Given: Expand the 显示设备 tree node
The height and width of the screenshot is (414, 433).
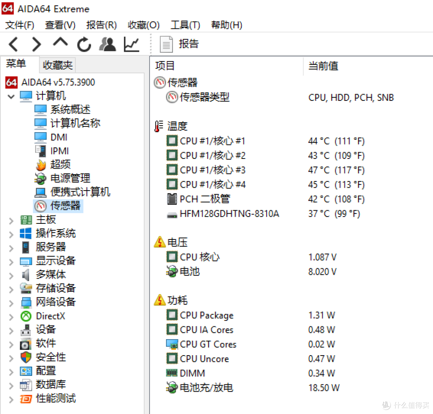Looking at the screenshot, I should coord(11,261).
